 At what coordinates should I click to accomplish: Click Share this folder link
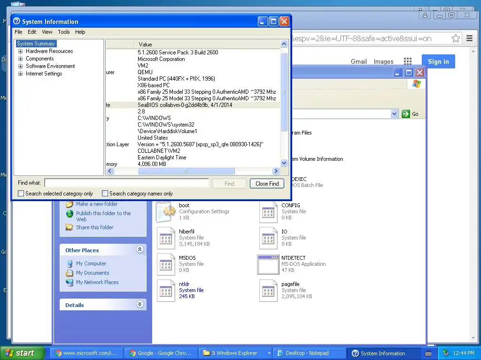point(94,227)
